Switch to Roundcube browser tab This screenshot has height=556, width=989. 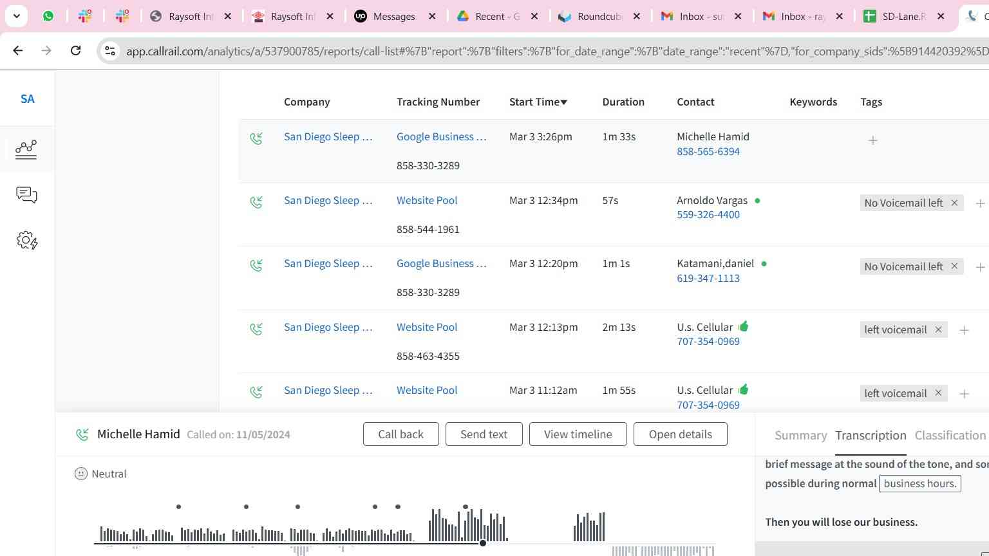pyautogui.click(x=599, y=16)
